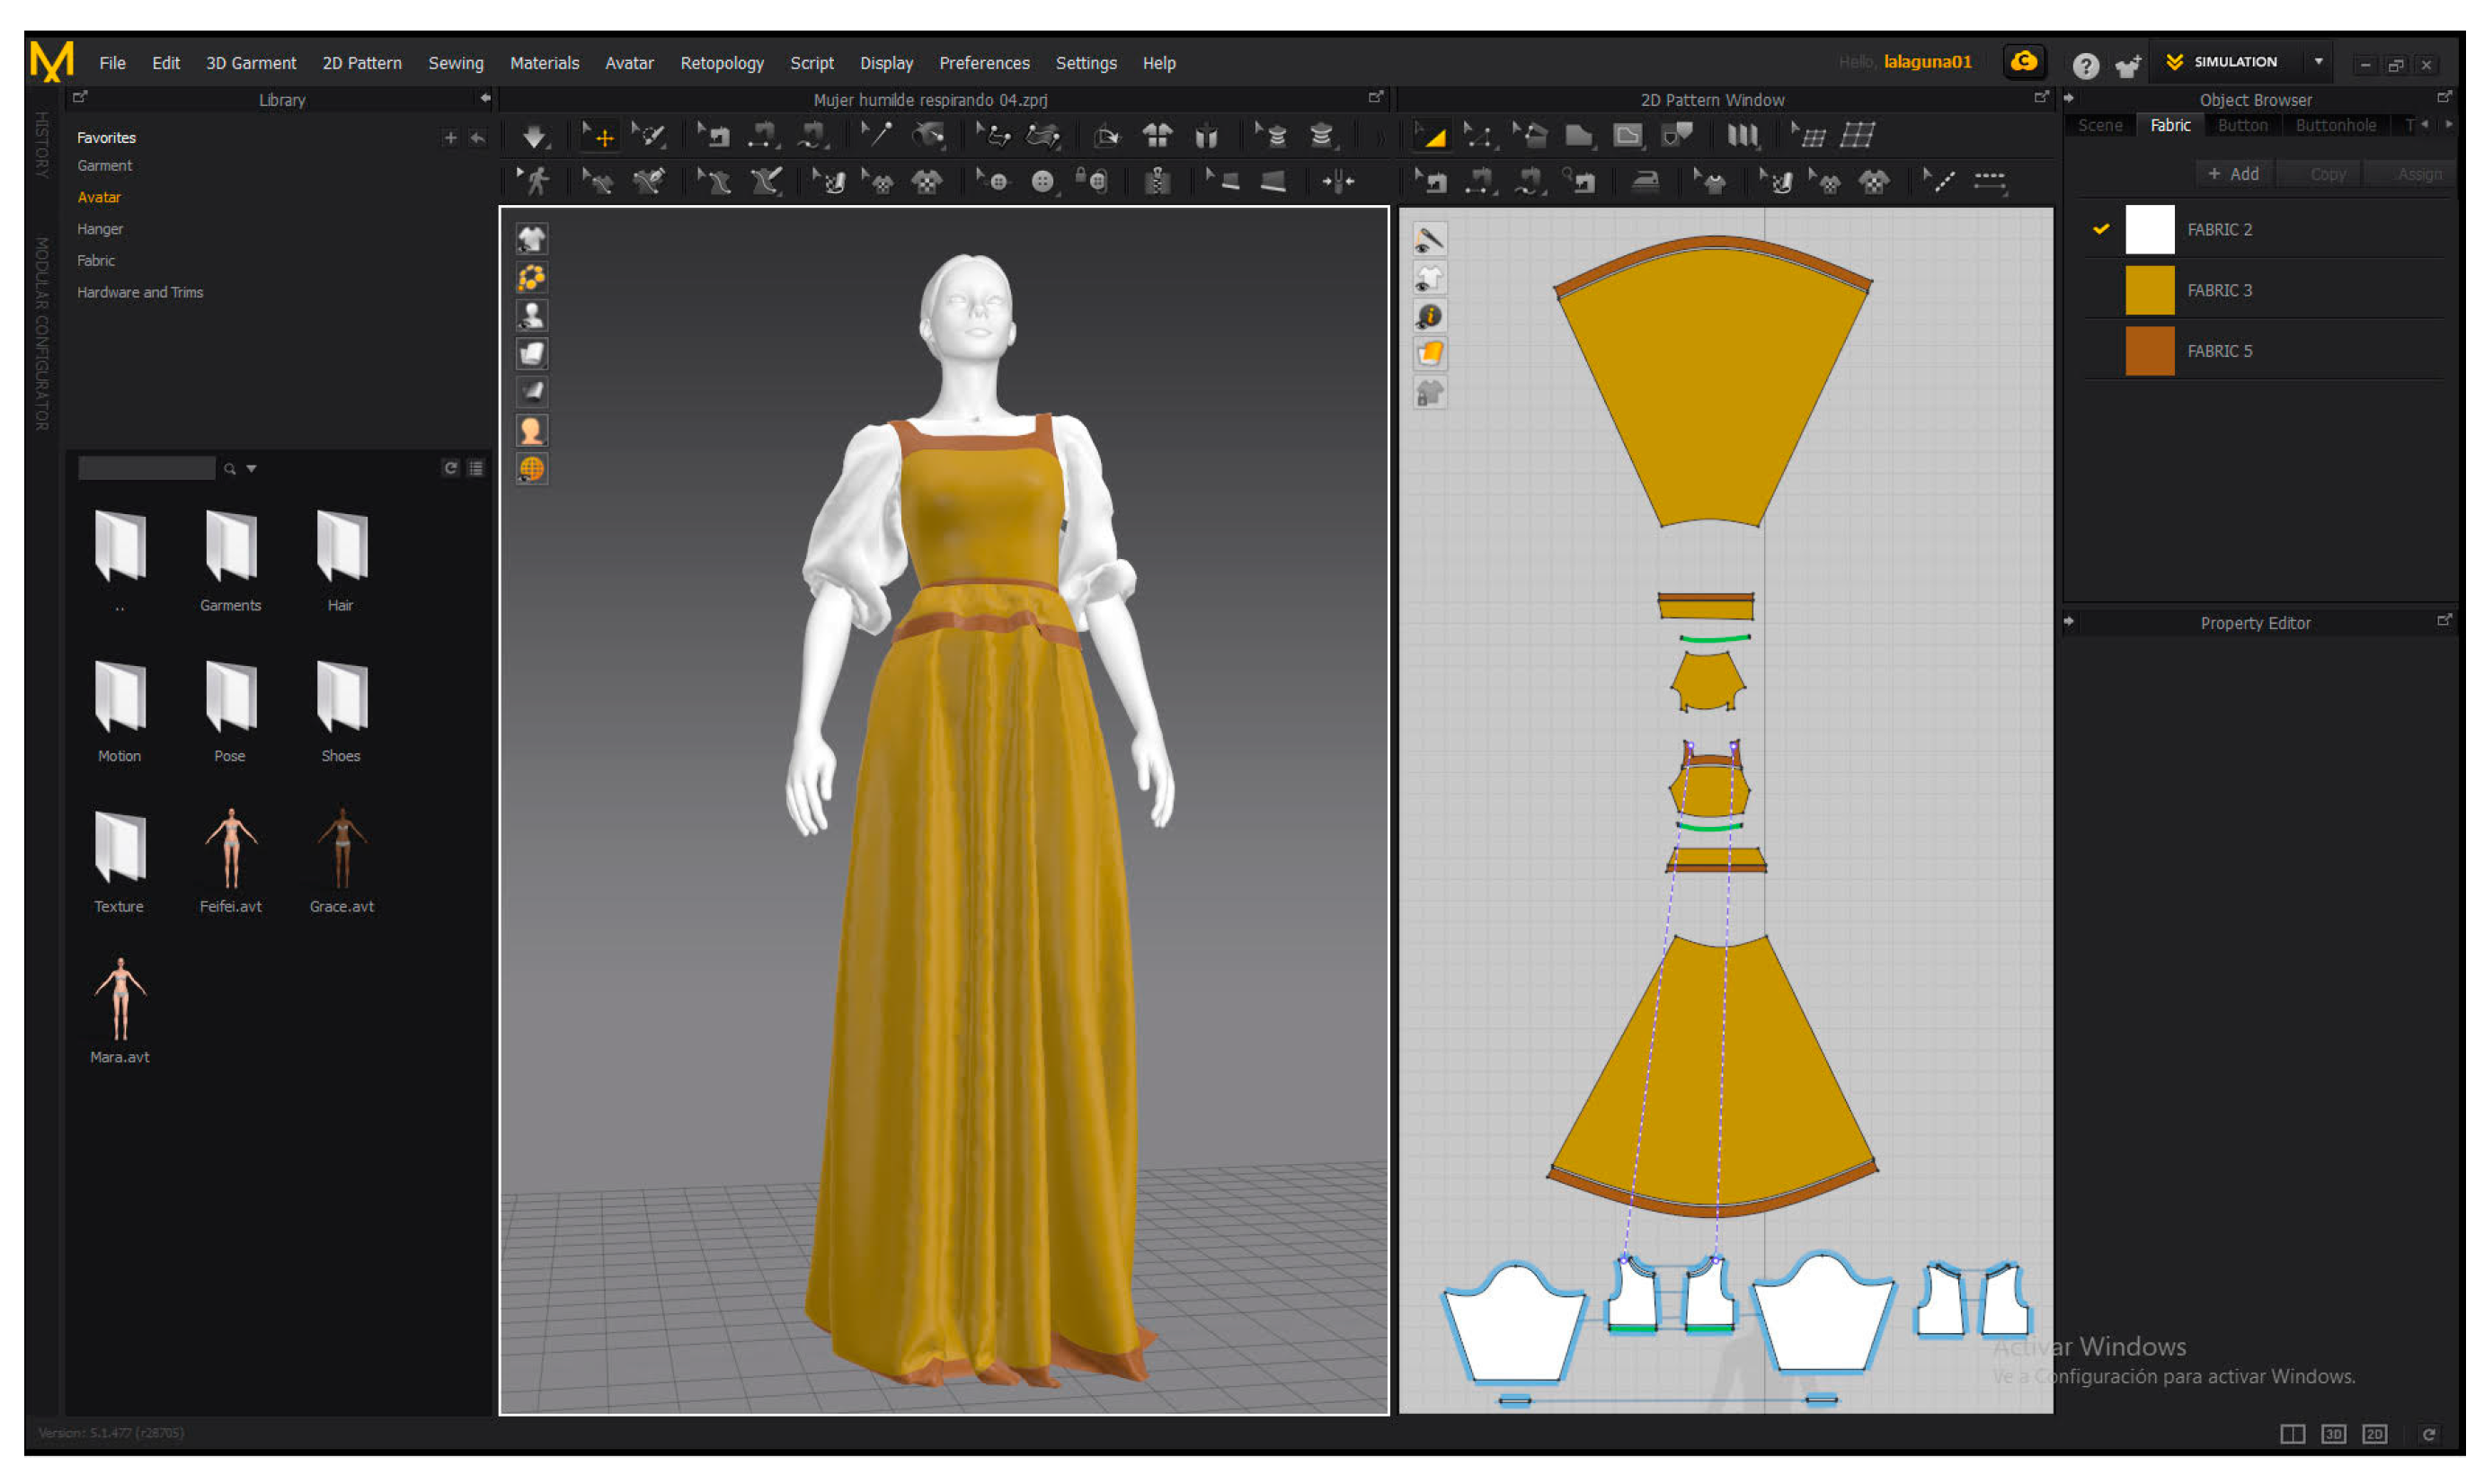
Task: Toggle the FABRIC 2 checkmark
Action: pyautogui.click(x=2101, y=229)
